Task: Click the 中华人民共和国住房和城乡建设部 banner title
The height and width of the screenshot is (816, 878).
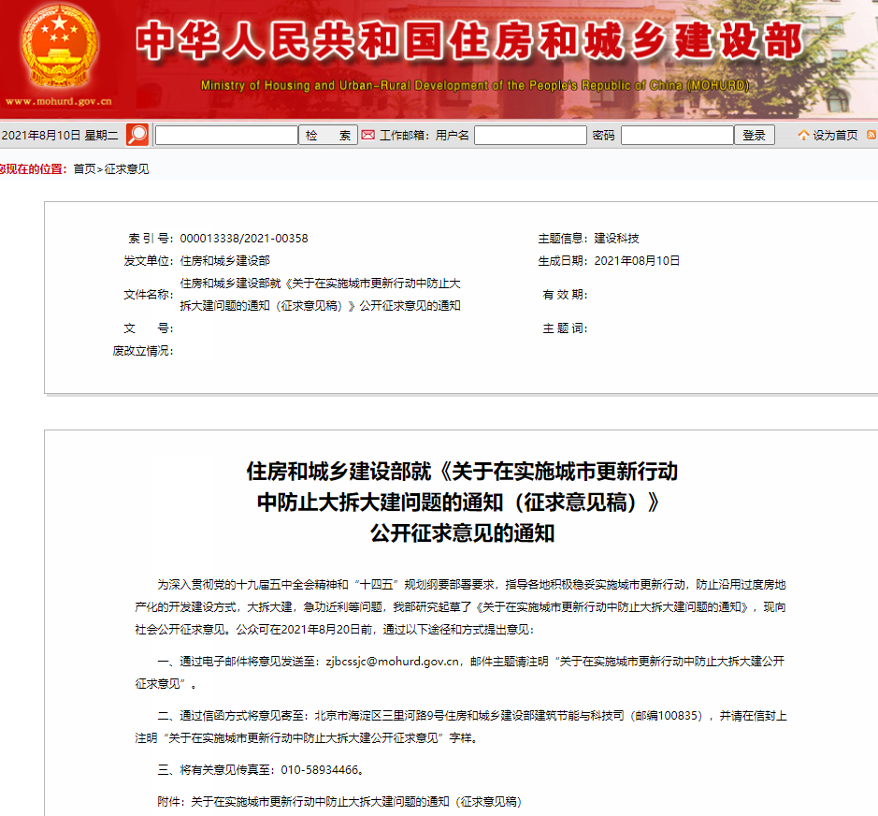Action: pos(469,40)
